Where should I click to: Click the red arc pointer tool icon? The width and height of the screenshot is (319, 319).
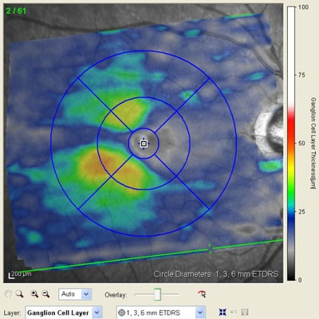(202, 294)
